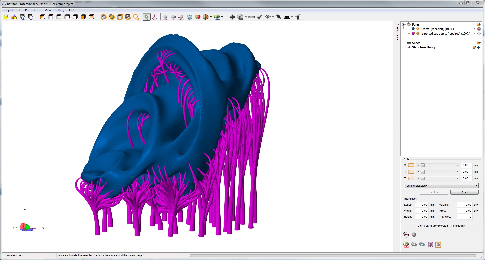Click the X cut slider thumb
Viewport: 485px width, 260px height.
pos(423,165)
